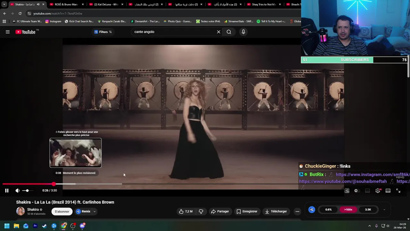Open the Chrome tab search dropdown arrow
The image size is (410, 231).
[4, 4]
